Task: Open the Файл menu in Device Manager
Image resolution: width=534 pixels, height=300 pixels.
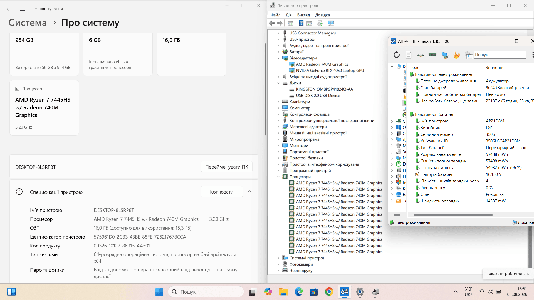Action: (x=275, y=15)
